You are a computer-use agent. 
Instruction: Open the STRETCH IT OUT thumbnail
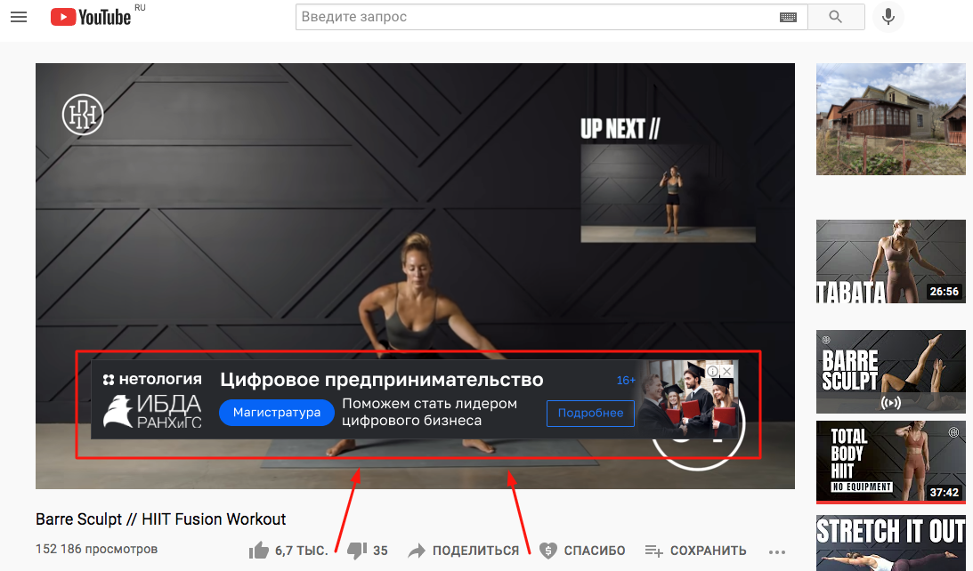890,543
